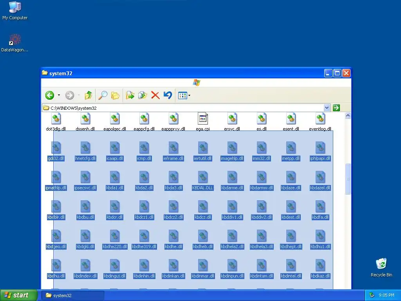Image resolution: width=401 pixels, height=301 pixels.
Task: Click the Up folder toolbar icon
Action: pyautogui.click(x=88, y=96)
